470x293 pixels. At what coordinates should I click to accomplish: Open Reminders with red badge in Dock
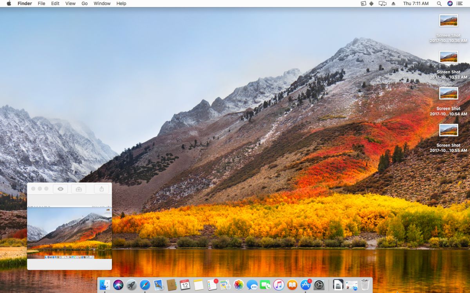click(212, 284)
